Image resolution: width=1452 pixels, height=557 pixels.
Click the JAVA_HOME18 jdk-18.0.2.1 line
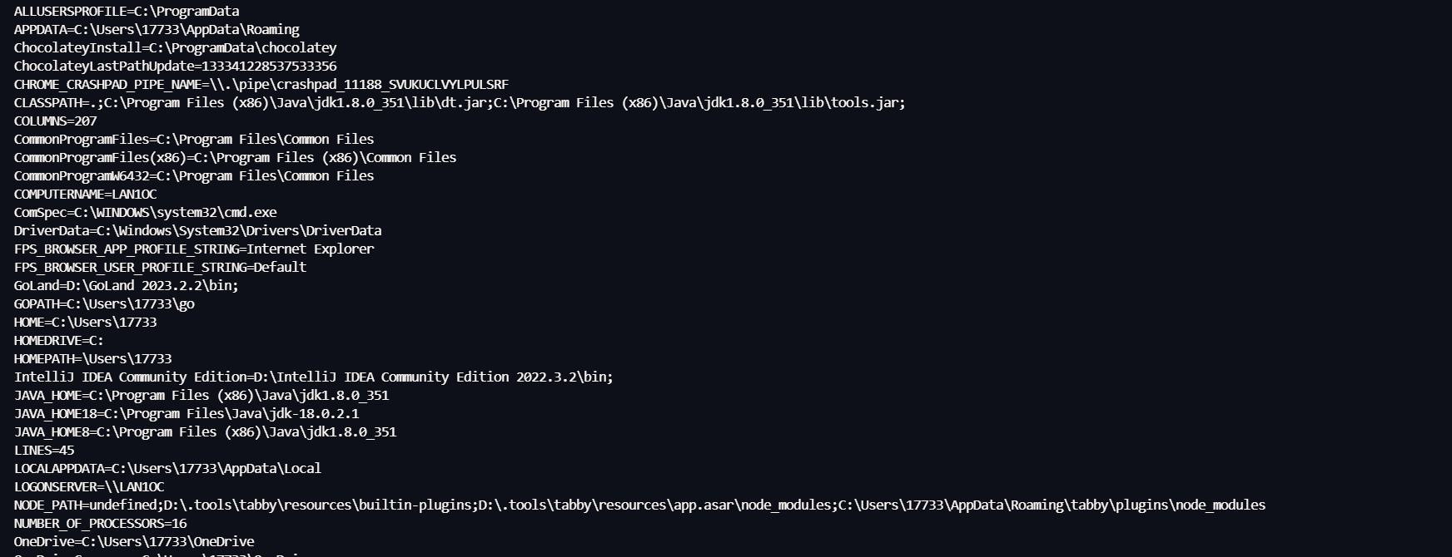[186, 414]
